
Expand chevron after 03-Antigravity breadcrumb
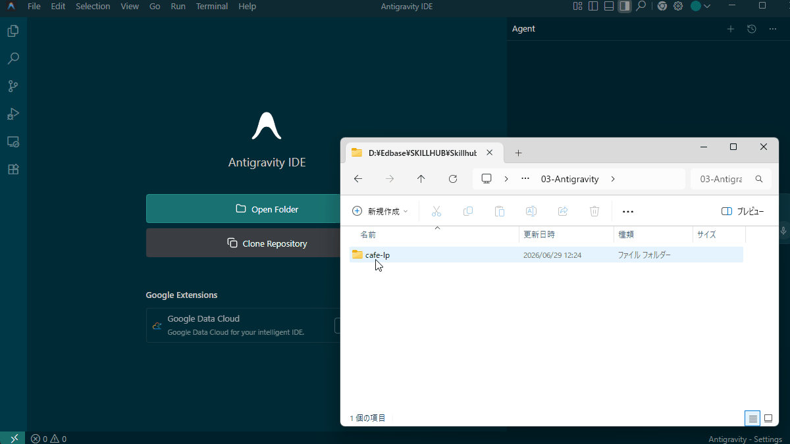pyautogui.click(x=613, y=179)
